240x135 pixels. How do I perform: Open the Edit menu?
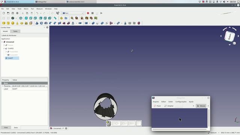click(7, 9)
